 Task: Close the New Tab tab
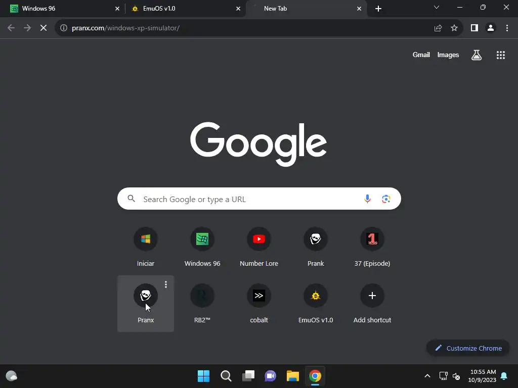359,9
